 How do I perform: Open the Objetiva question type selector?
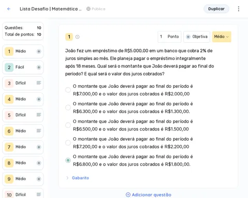197,37
